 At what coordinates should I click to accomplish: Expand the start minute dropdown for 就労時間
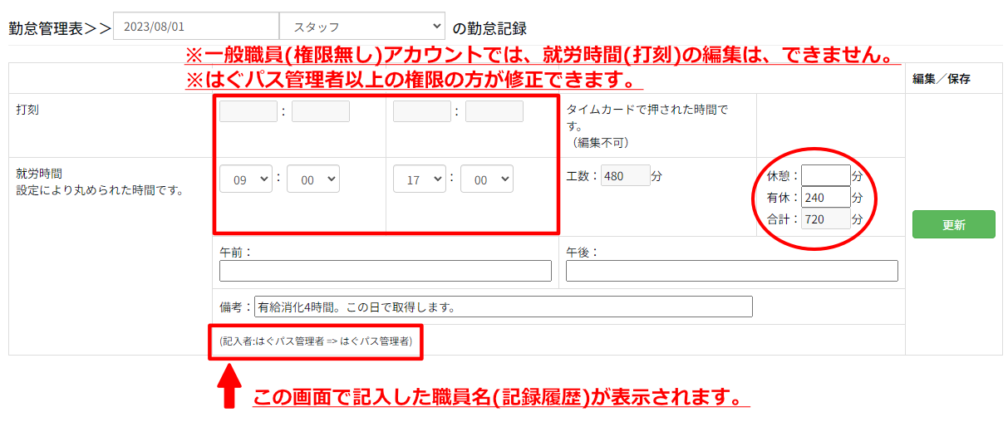pos(312,179)
